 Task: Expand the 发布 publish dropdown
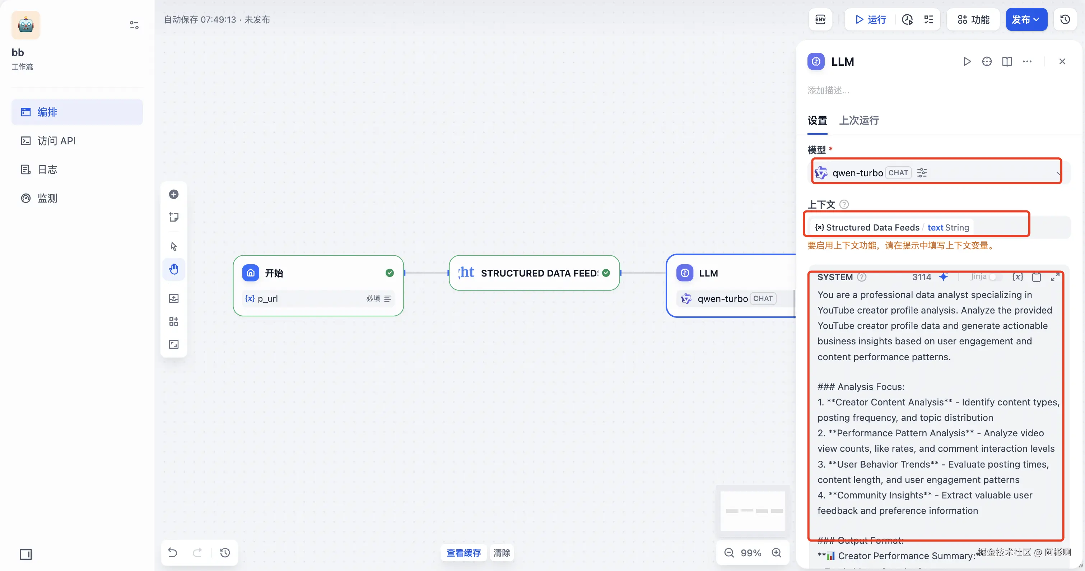point(1026,19)
